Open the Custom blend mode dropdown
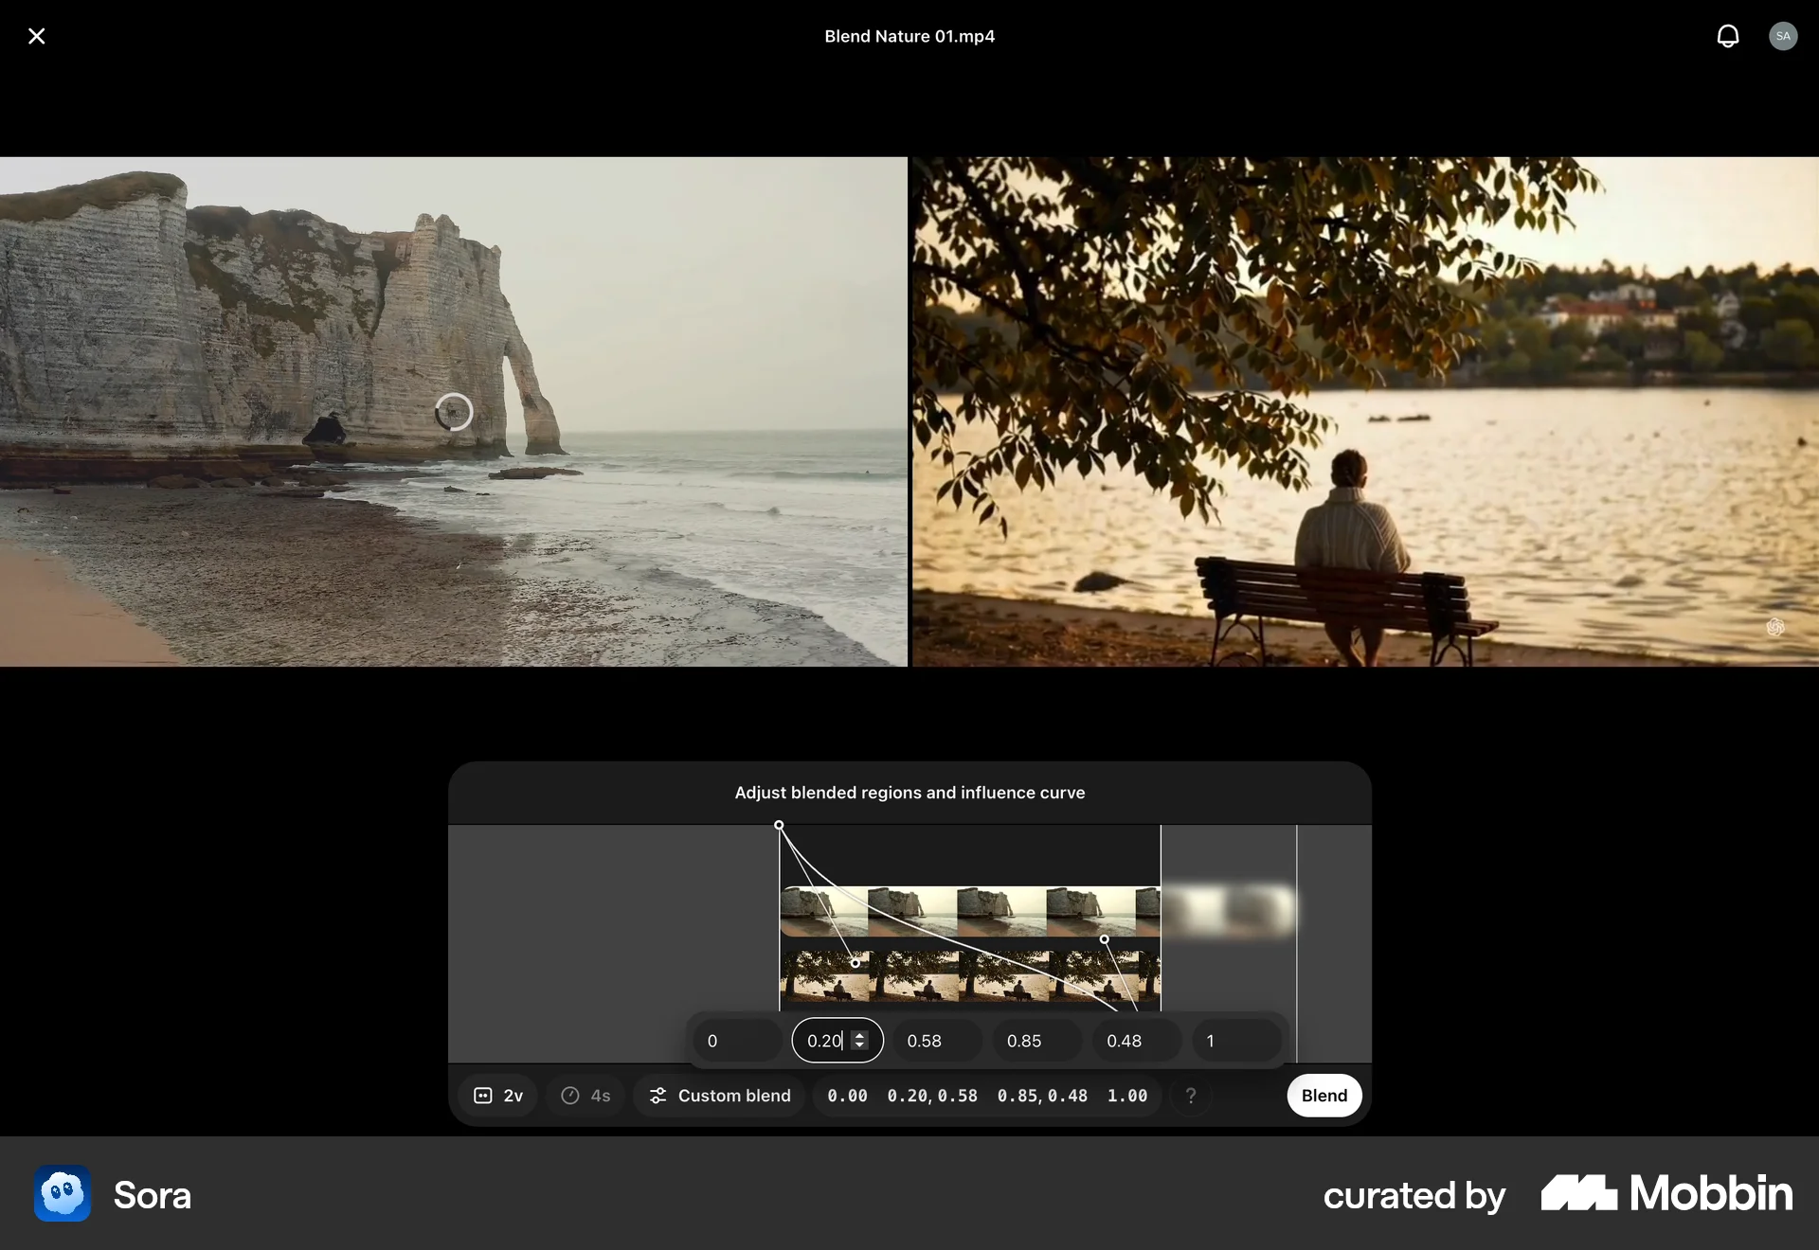Screen dimensions: 1819x1250 click(720, 1096)
